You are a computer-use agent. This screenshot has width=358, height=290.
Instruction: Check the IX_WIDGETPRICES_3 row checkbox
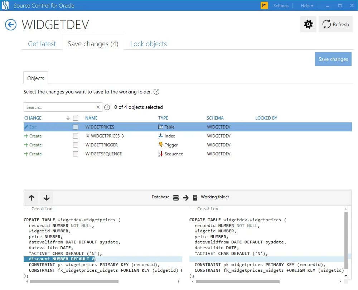(x=76, y=136)
